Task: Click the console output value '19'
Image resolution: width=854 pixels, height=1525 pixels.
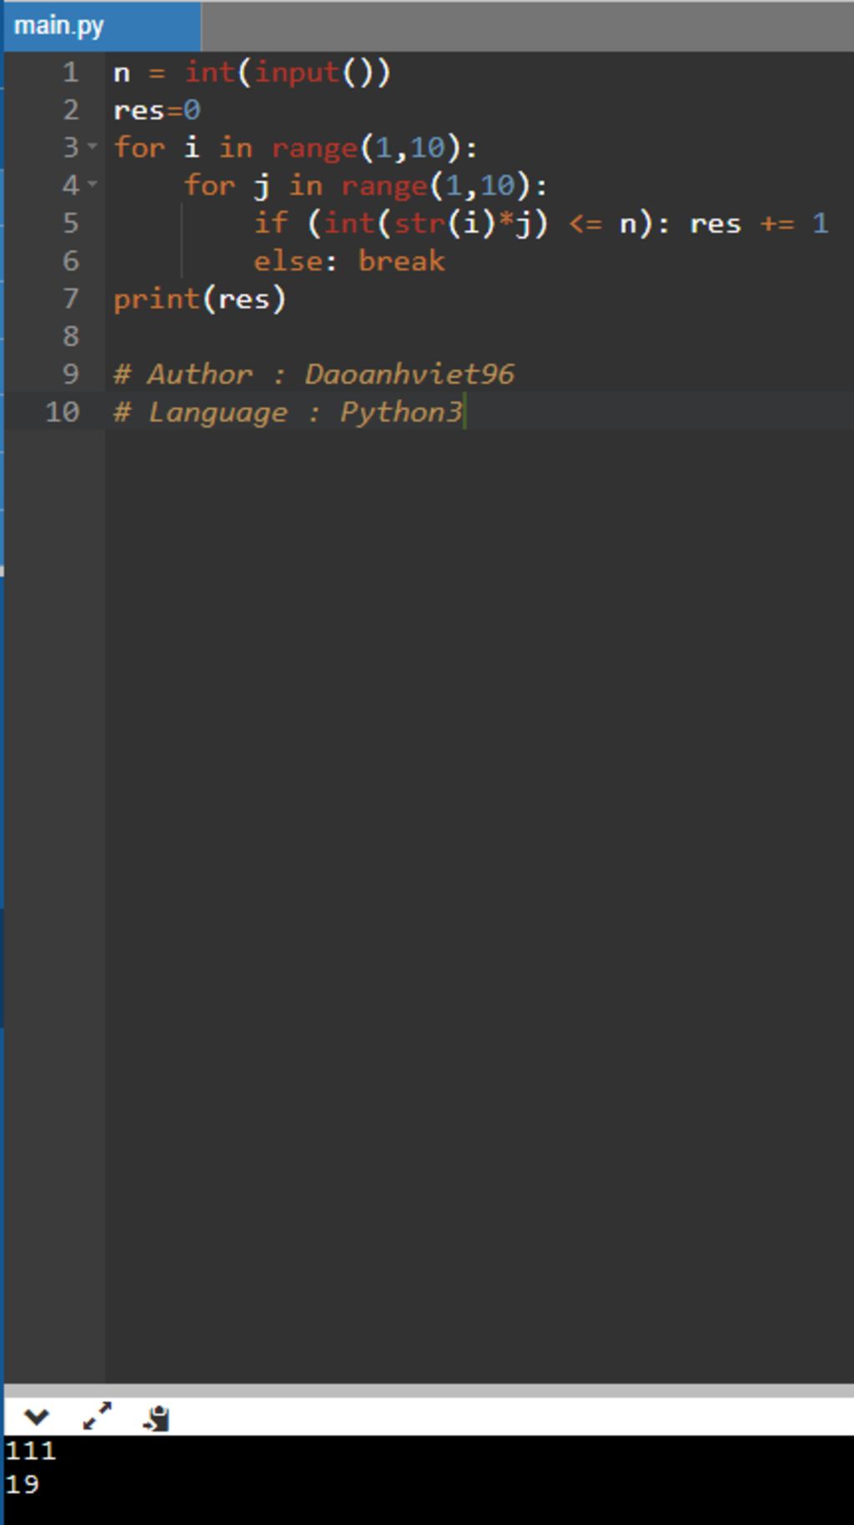Action: (x=23, y=1484)
